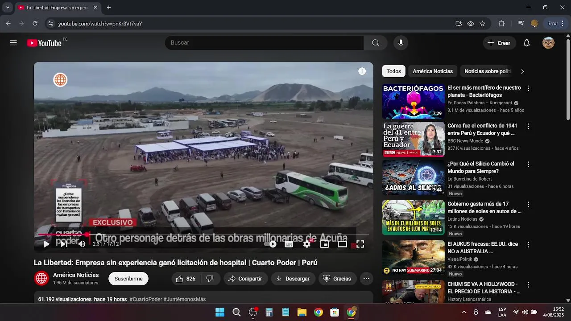571x321 pixels.
Task: Open media controls icon in Chrome toolbar
Action: click(521, 24)
